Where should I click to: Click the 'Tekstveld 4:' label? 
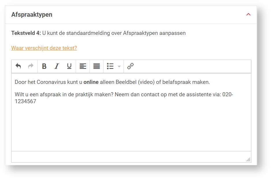click(x=26, y=33)
